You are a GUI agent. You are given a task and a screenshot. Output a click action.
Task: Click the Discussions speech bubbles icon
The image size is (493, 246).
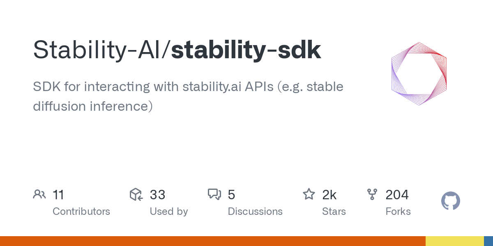click(214, 194)
